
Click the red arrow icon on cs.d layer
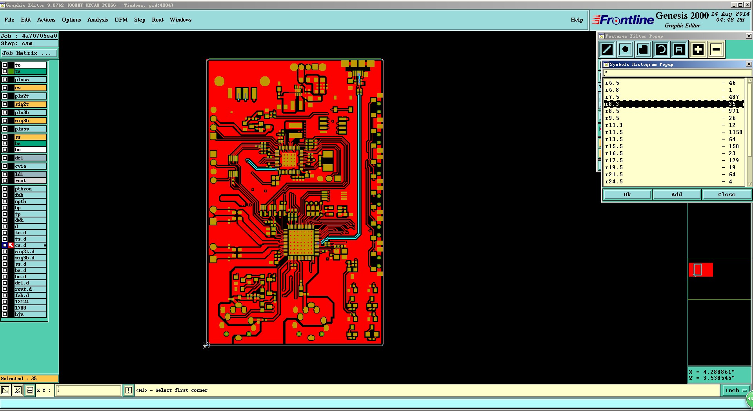[x=11, y=245]
